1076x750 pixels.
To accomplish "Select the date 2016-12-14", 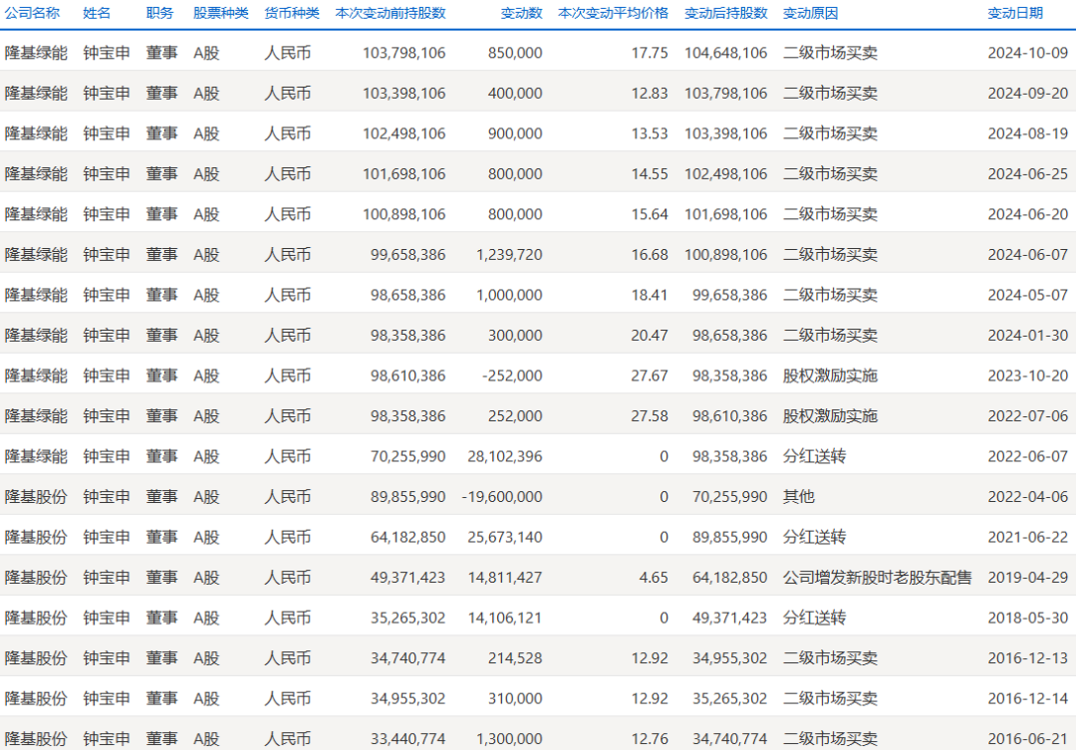I will [x=1028, y=698].
